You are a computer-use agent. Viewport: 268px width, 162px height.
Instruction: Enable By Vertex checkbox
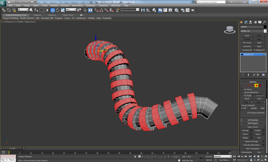tap(242, 89)
